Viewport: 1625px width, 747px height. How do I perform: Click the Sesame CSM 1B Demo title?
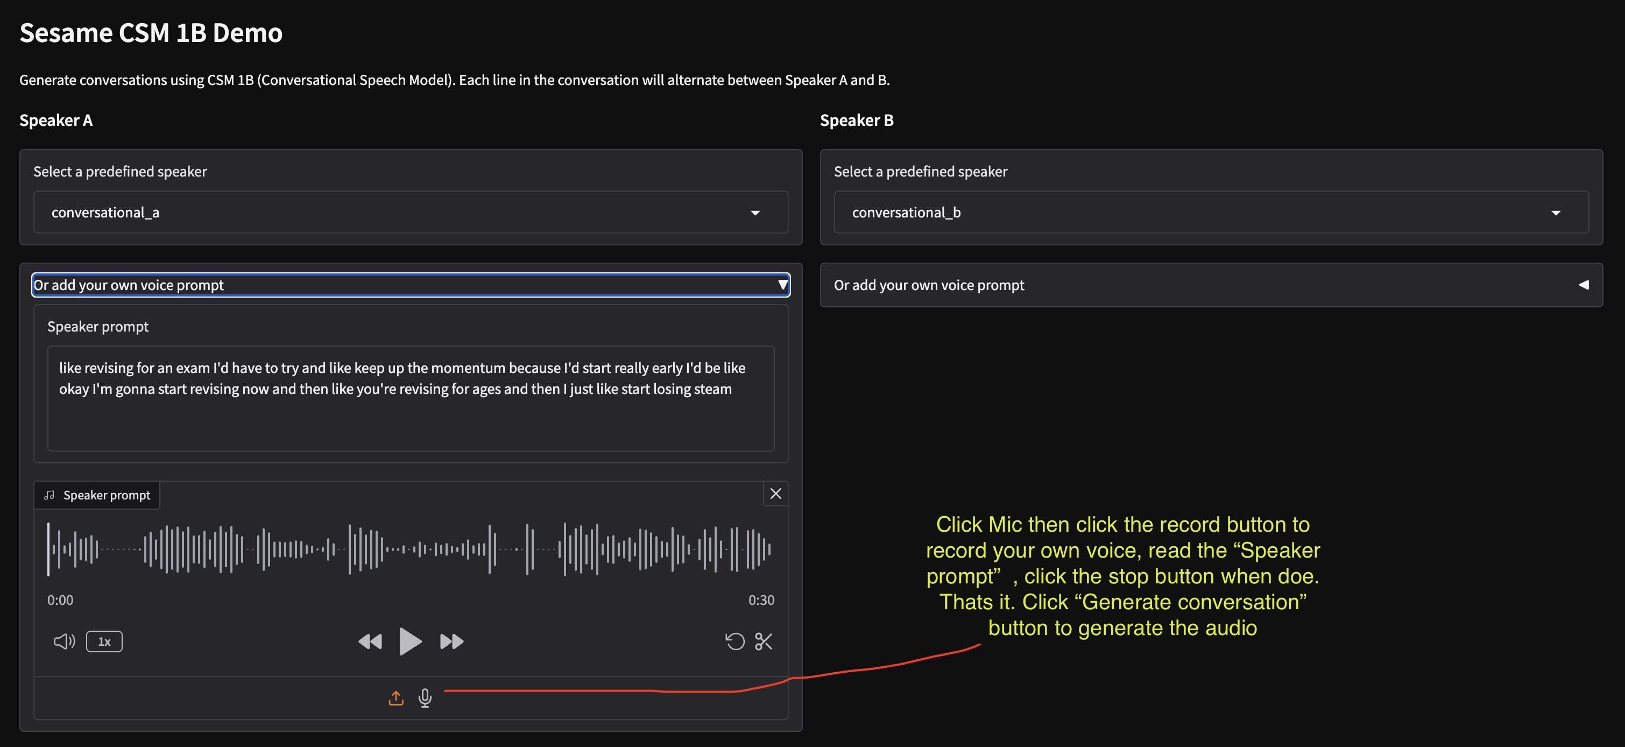click(x=151, y=32)
